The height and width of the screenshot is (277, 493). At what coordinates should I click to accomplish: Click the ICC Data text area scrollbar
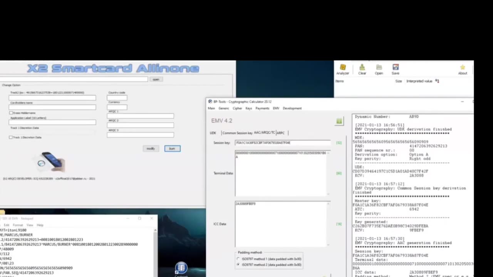(329, 224)
